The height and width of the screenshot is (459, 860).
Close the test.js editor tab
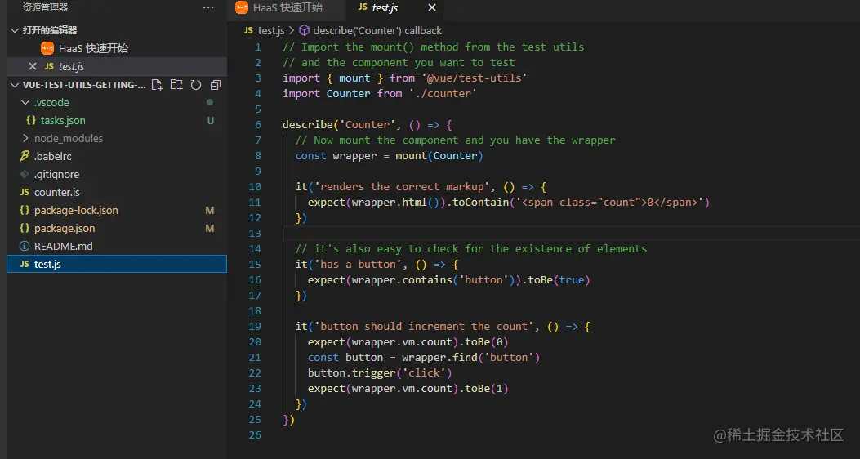coord(432,7)
